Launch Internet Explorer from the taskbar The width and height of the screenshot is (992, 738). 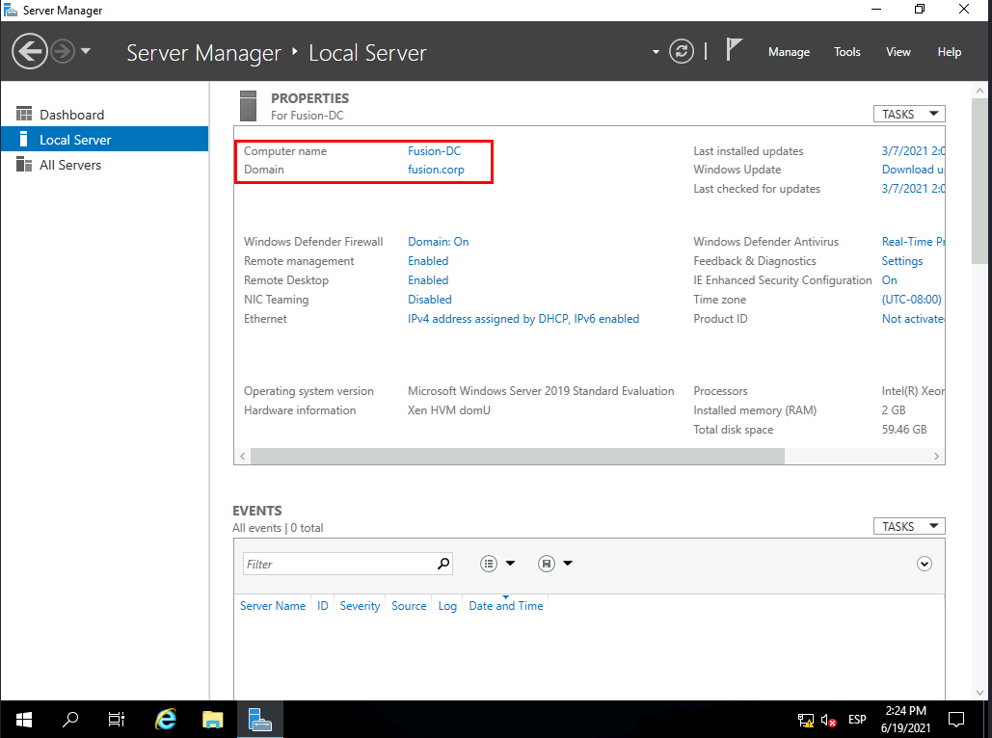[x=166, y=719]
